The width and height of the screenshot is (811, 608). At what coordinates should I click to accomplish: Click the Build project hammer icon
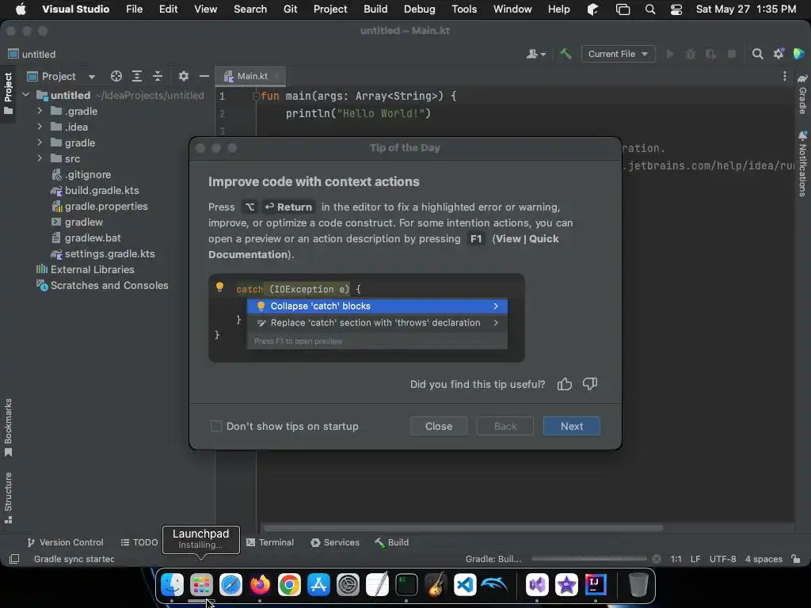(x=565, y=54)
